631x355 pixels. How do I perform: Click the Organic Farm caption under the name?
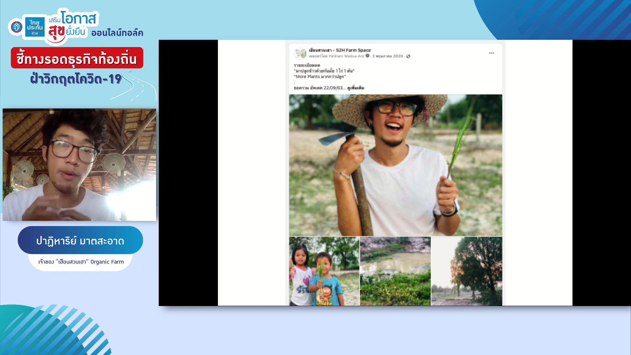tap(81, 262)
